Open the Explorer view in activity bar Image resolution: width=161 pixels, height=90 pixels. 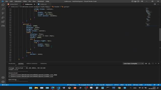coord(3,5)
